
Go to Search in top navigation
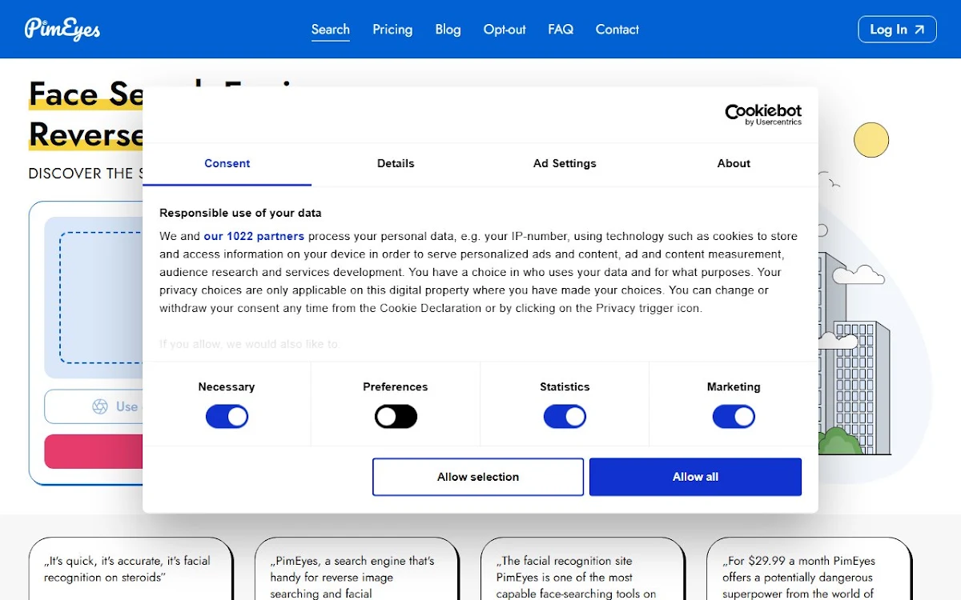tap(331, 30)
